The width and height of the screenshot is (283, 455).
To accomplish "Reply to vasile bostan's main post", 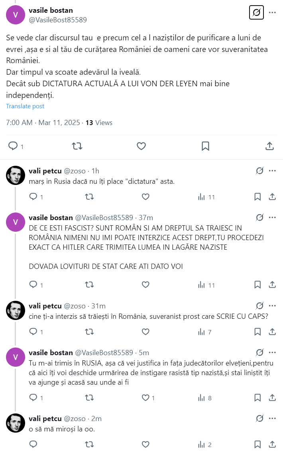I will pyautogui.click(x=14, y=146).
